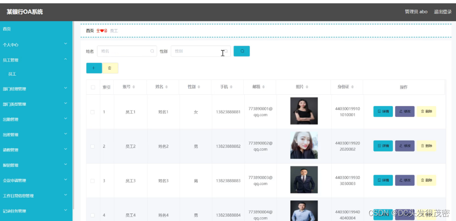
Task: Collapse the 员工管理 sidebar menu
Action: coord(36,60)
